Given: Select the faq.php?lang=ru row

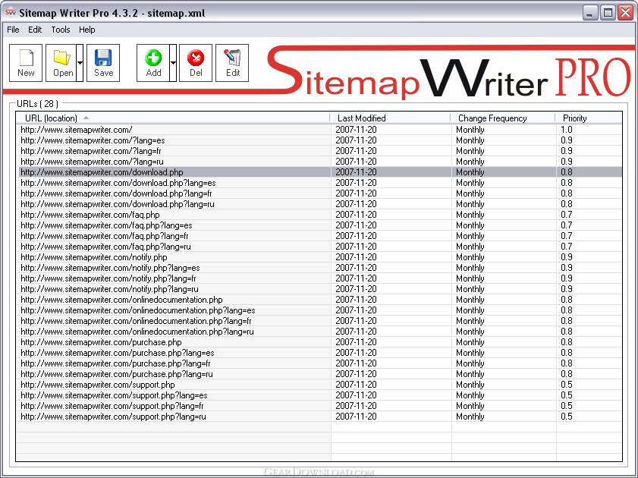Looking at the screenshot, I should 319,246.
